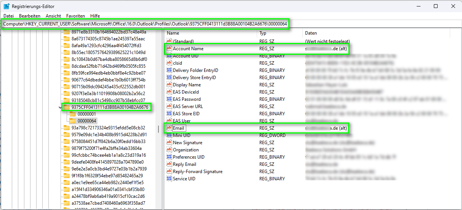The height and width of the screenshot is (210, 462).
Task: Select the (Standard) value entry
Action: [x=183, y=41]
